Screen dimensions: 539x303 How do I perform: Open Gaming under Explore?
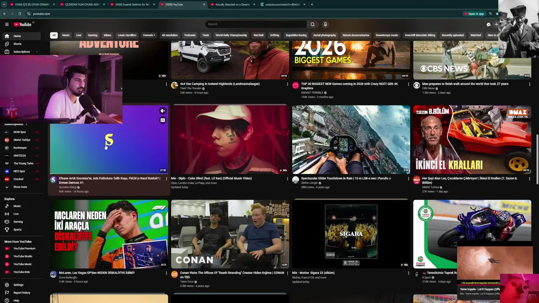pos(18,222)
